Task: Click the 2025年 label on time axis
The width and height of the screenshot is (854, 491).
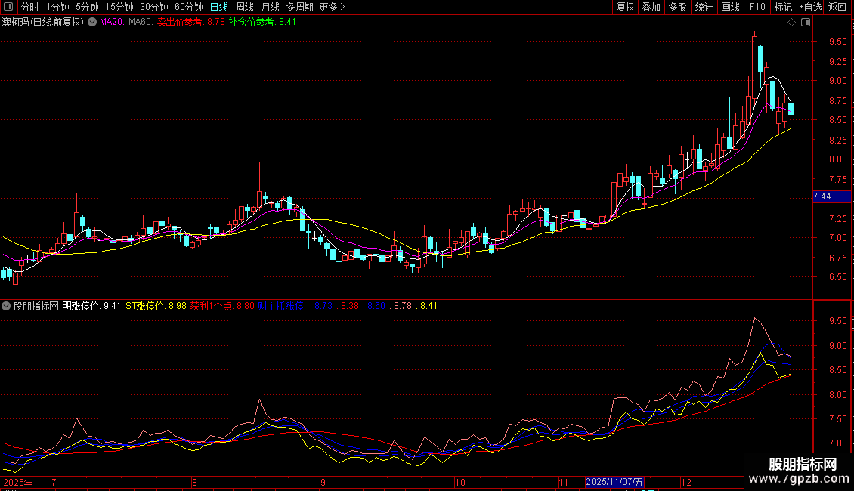Action: coord(18,482)
